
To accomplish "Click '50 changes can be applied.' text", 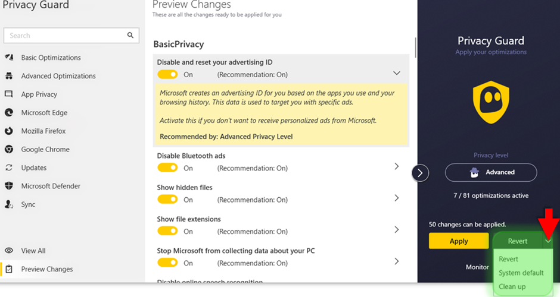I will pos(467,225).
